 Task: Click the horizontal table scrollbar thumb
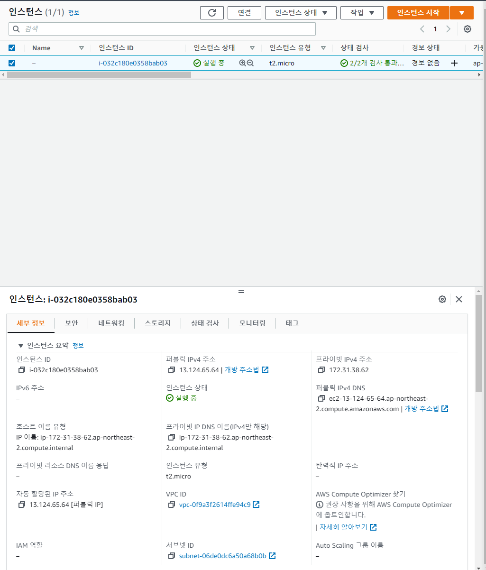pos(99,75)
